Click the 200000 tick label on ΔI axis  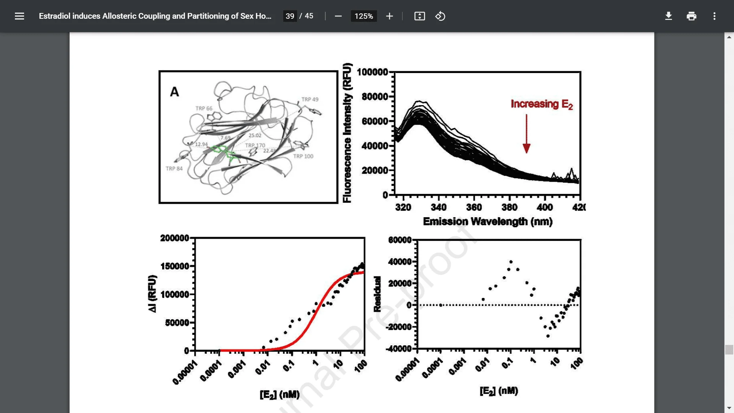(x=175, y=238)
